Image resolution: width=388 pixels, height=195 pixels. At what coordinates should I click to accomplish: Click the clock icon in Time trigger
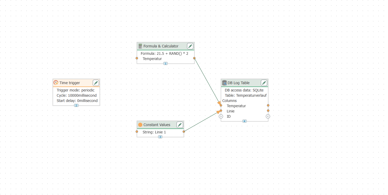coord(56,83)
